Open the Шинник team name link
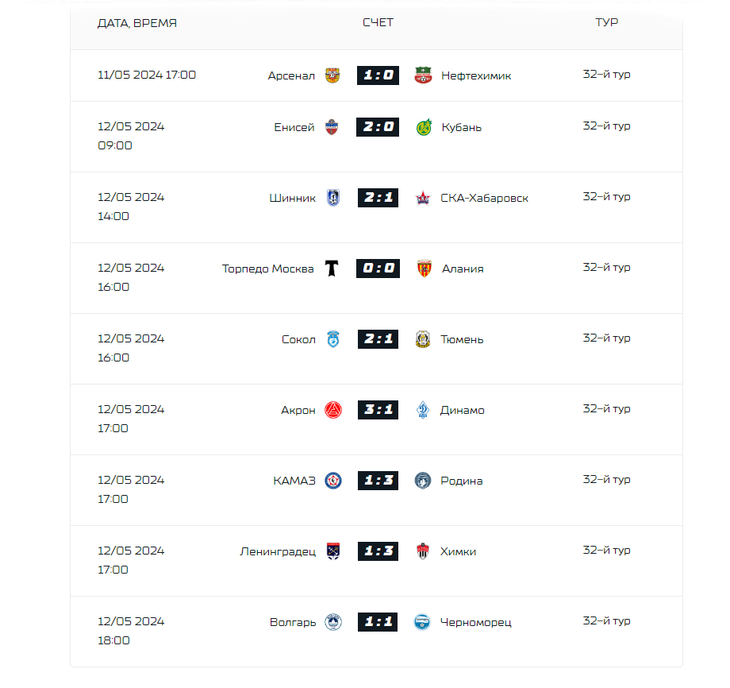This screenshot has height=688, width=730. (x=292, y=198)
